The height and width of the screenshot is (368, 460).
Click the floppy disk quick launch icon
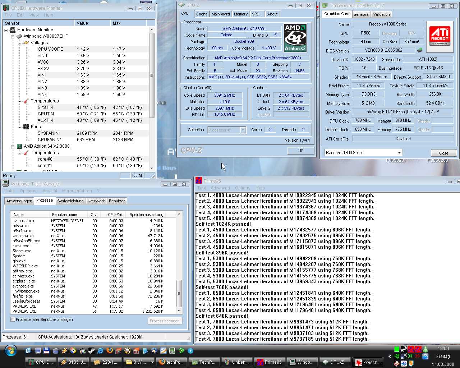click(x=46, y=350)
